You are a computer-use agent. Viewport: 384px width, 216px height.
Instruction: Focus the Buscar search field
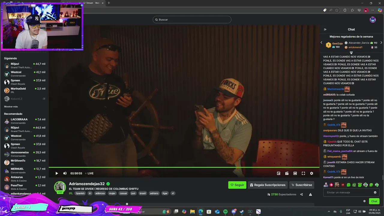click(x=192, y=19)
